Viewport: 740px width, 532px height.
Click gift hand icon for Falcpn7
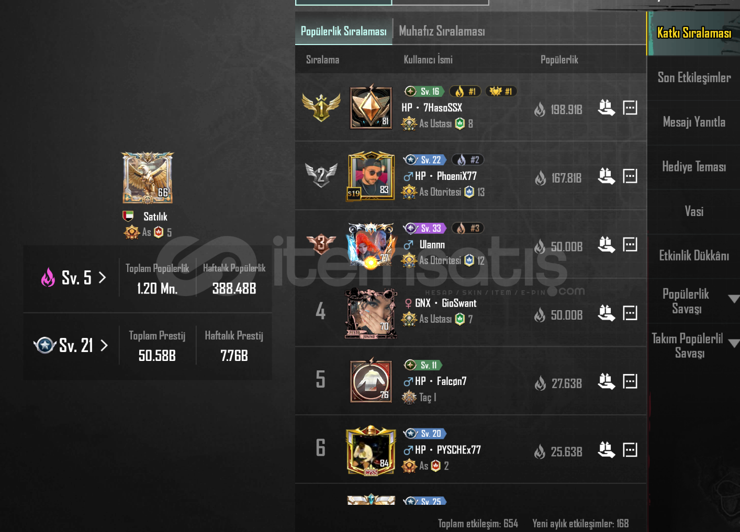606,382
